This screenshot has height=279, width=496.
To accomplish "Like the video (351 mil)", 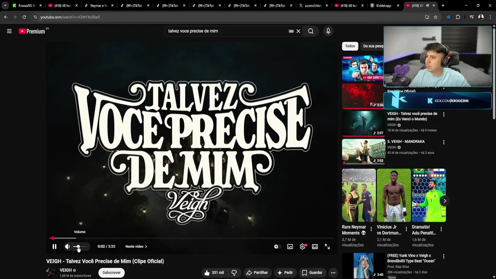I will pyautogui.click(x=214, y=273).
